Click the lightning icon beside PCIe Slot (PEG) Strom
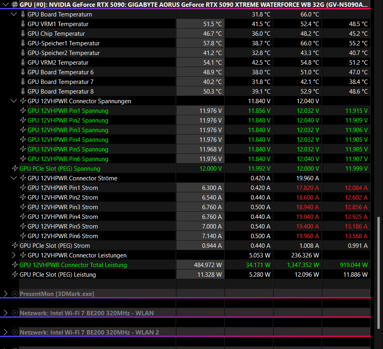 (15, 245)
